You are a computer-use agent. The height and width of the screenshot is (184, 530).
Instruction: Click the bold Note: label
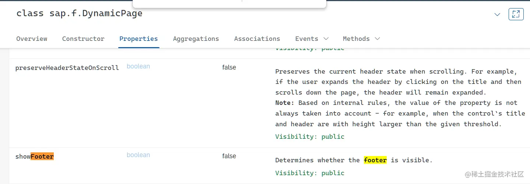[285, 103]
